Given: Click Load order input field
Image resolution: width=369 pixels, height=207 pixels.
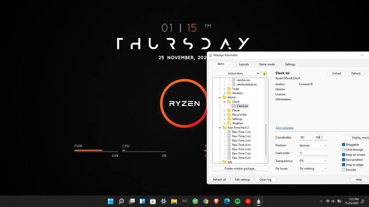Looking at the screenshot, I should click(x=312, y=153).
